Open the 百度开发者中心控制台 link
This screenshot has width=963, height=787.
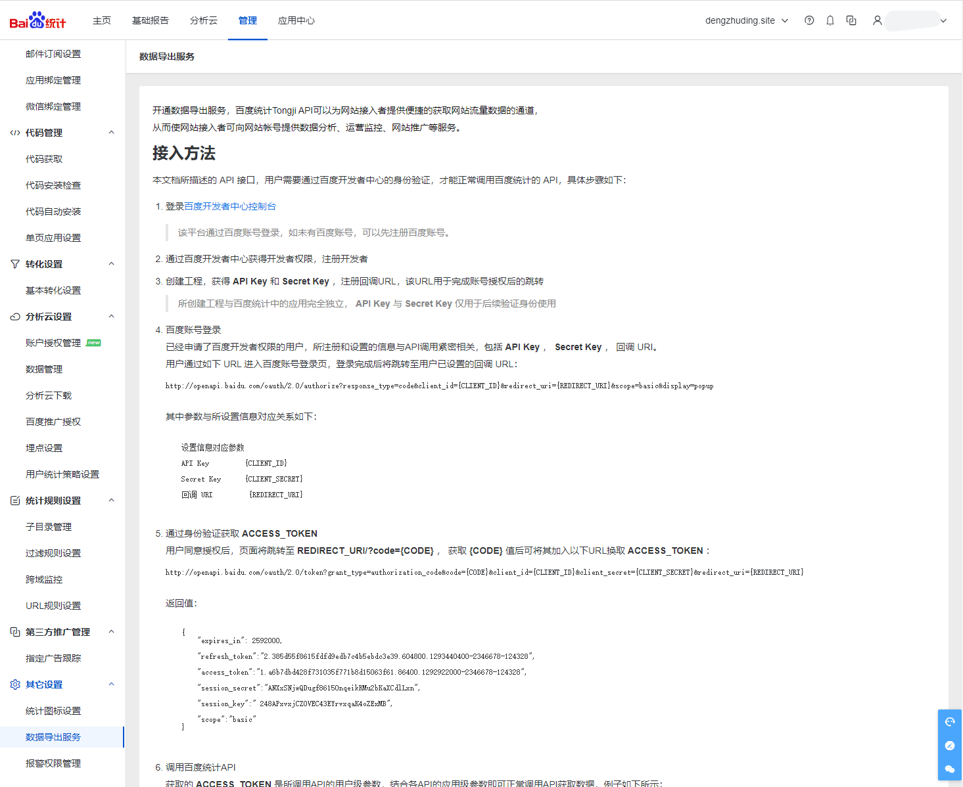pos(230,206)
